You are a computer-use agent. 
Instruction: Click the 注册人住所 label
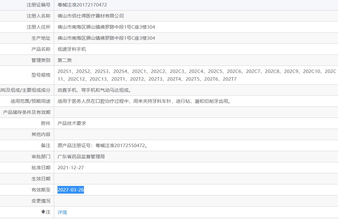coord(38,27)
